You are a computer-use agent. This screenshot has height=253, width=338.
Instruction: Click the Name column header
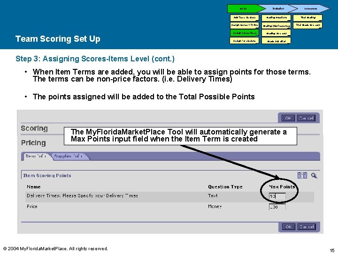(34, 187)
